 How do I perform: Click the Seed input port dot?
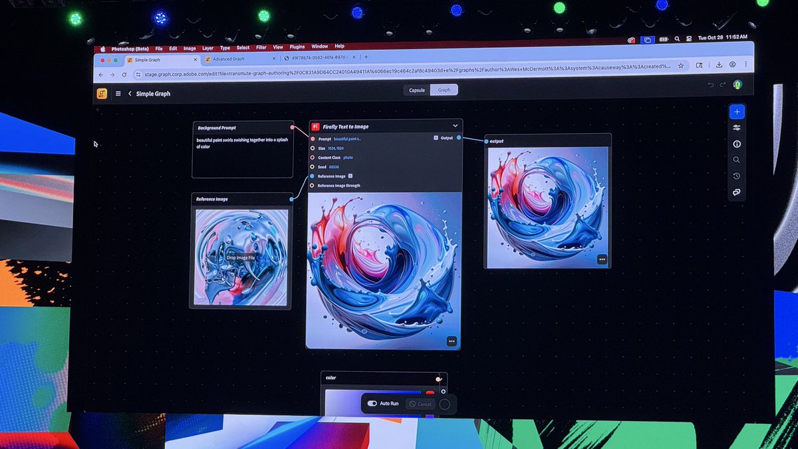(x=313, y=167)
